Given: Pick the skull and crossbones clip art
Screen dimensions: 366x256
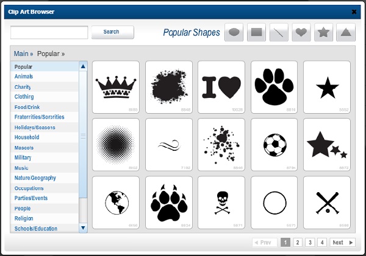Looking at the screenshot, I should [x=221, y=202].
